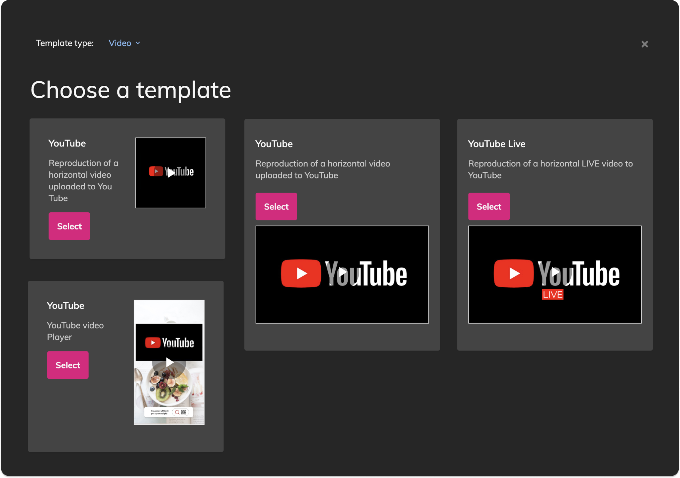Select the YouTube video Player template
This screenshot has width=680, height=478.
pos(68,365)
